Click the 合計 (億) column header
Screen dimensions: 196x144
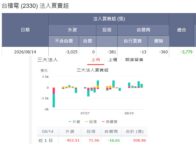click(x=135, y=131)
